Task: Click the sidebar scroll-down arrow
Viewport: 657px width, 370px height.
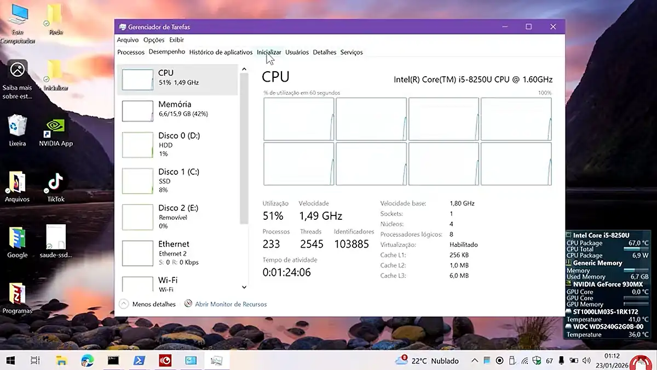Action: pos(244,287)
